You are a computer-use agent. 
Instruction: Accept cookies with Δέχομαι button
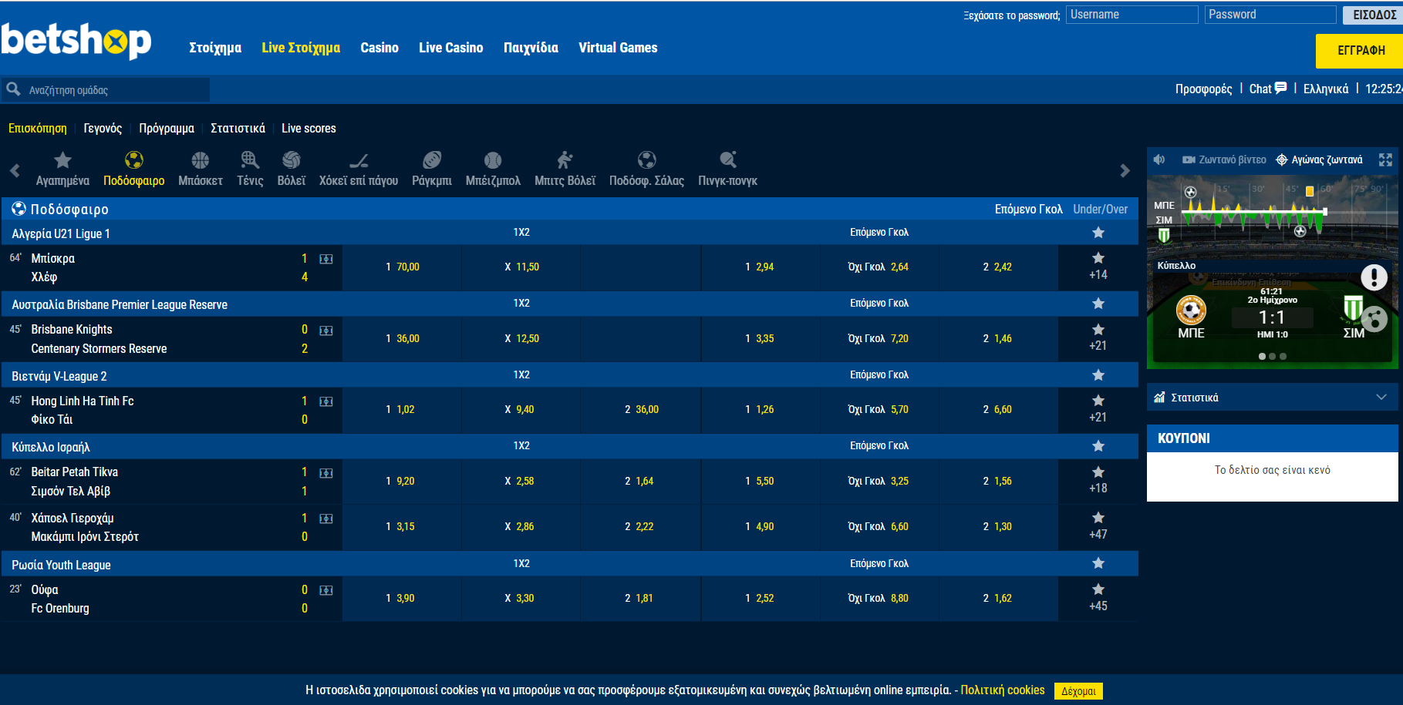pos(1078,691)
